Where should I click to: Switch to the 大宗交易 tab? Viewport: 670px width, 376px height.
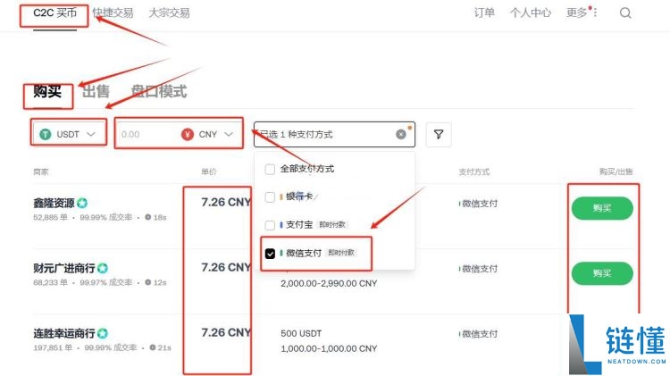pos(169,13)
